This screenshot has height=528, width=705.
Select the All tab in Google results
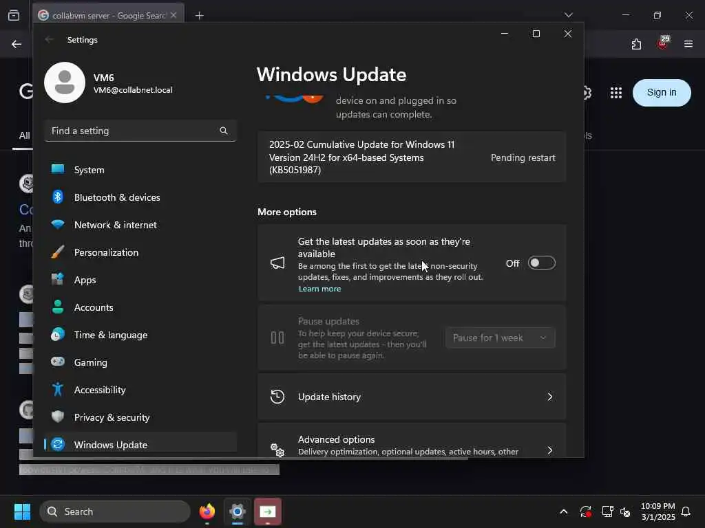24,135
